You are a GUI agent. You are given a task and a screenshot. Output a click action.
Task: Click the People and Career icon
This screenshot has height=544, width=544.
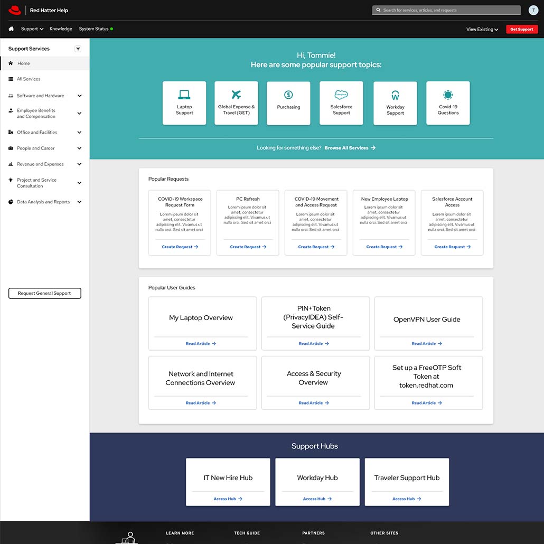point(11,148)
